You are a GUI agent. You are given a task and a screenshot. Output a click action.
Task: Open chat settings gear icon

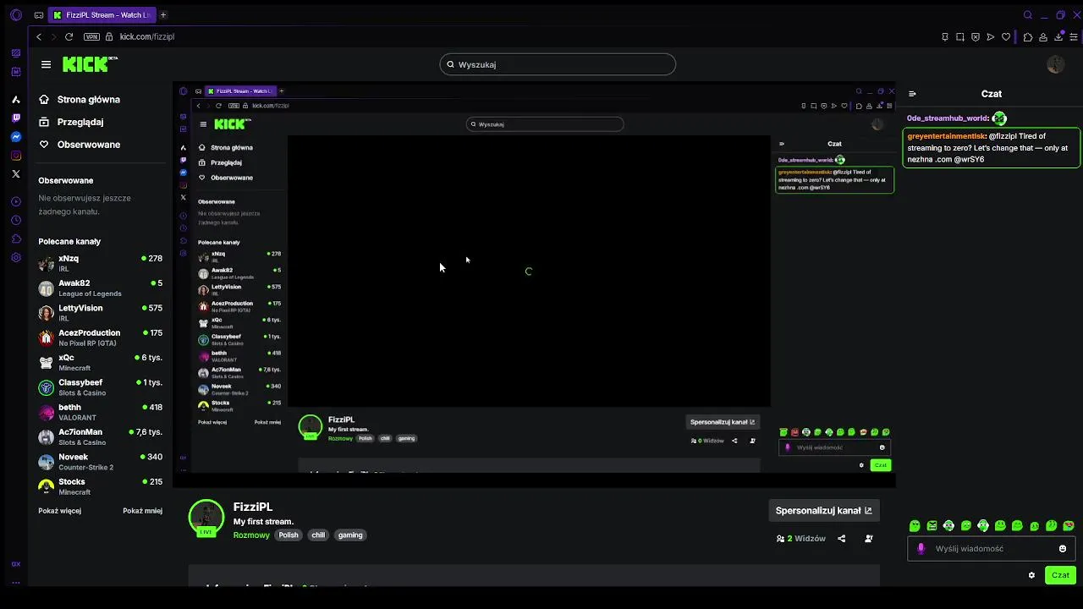click(x=1031, y=575)
